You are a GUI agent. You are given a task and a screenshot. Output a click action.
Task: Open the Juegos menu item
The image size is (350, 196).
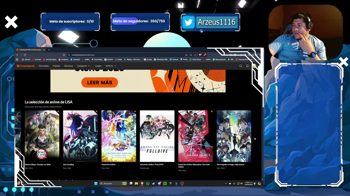(98, 66)
